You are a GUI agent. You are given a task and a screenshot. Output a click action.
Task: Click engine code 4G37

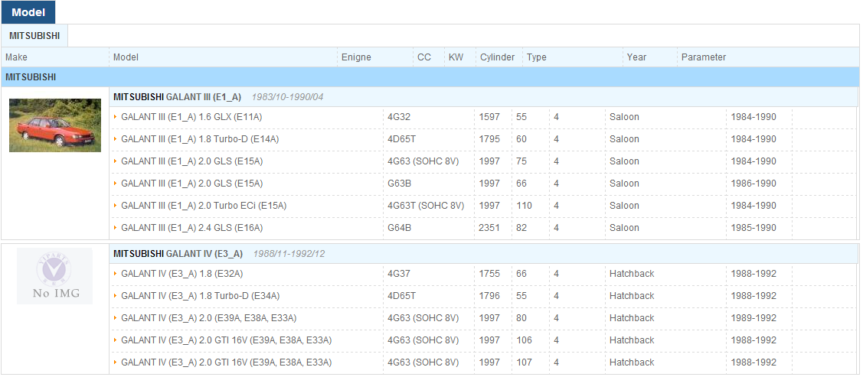[x=399, y=274]
